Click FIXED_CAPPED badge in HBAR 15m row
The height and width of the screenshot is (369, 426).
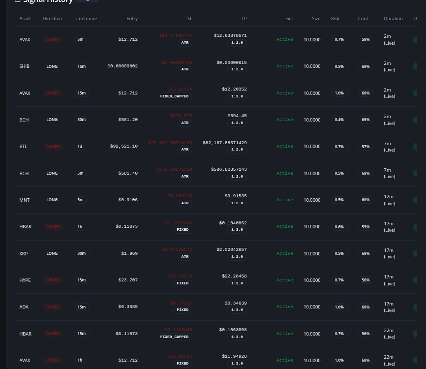coord(175,337)
